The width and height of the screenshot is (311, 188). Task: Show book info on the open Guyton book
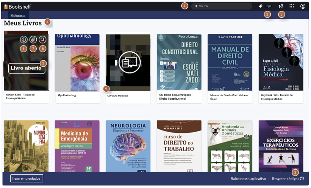pos(23,40)
